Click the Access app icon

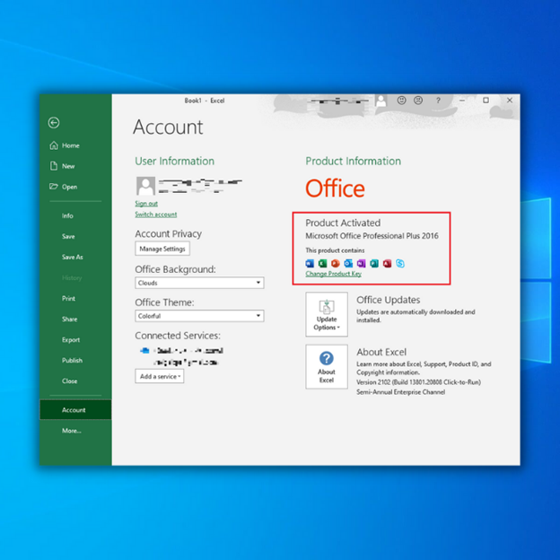pyautogui.click(x=387, y=264)
